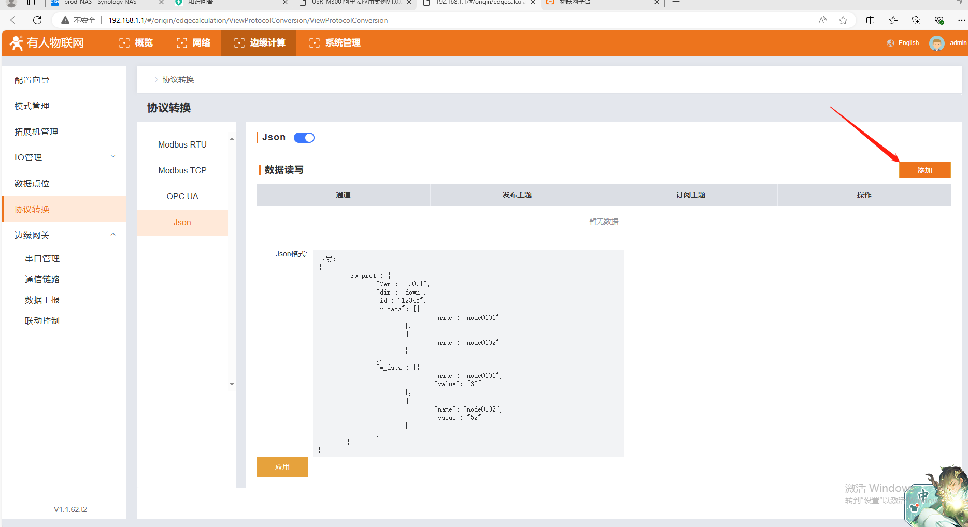
Task: Switch to the Modbus TCP tab
Action: click(182, 170)
